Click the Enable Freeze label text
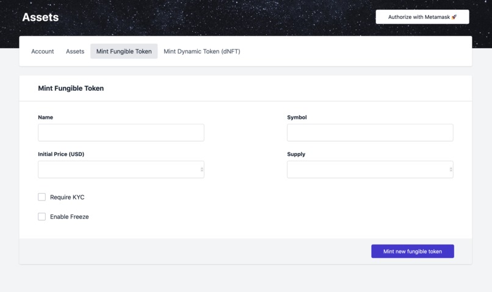The height and width of the screenshot is (292, 492). (x=70, y=217)
